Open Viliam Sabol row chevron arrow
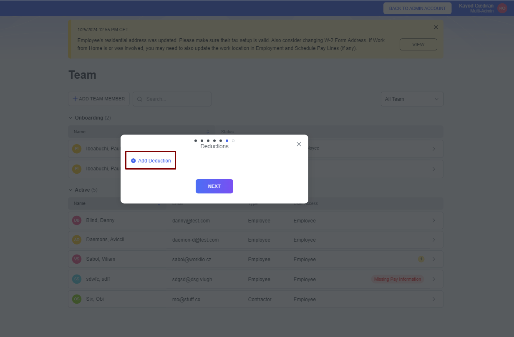Screen dimensions: 514x337 [433, 259]
